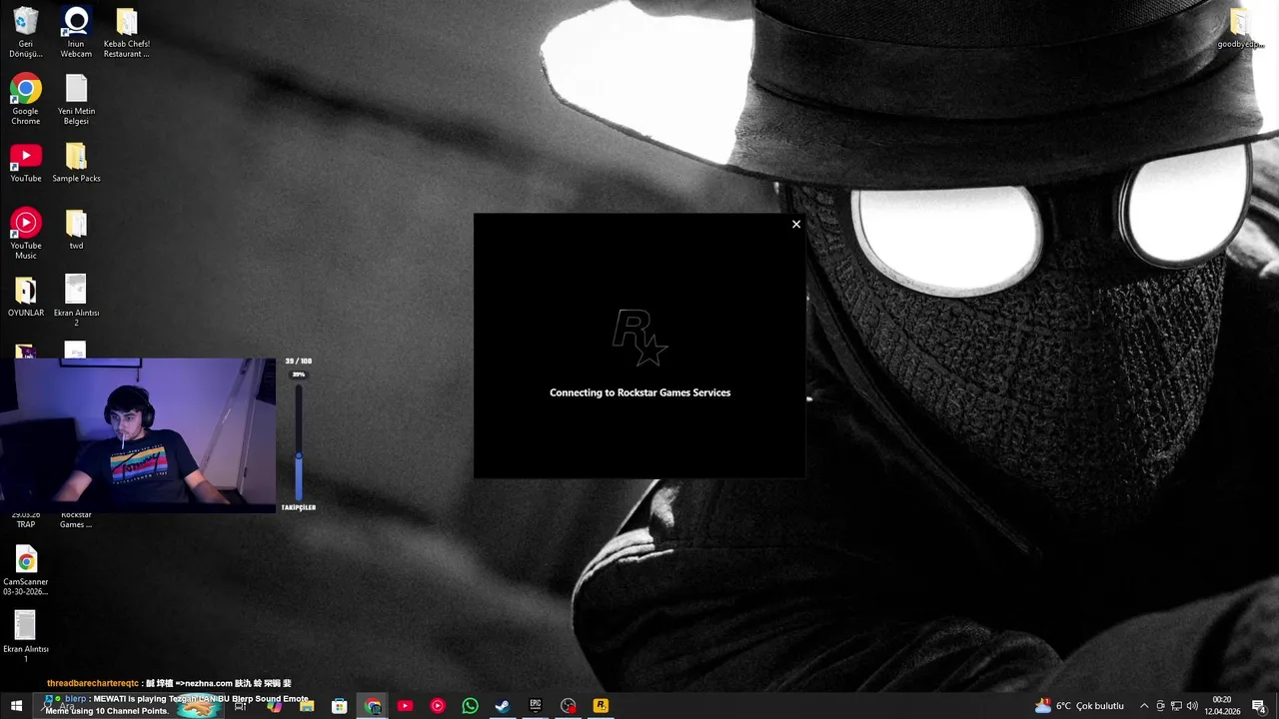This screenshot has width=1279, height=719.
Task: Click the Rockstar Games shortcut label
Action: (76, 519)
